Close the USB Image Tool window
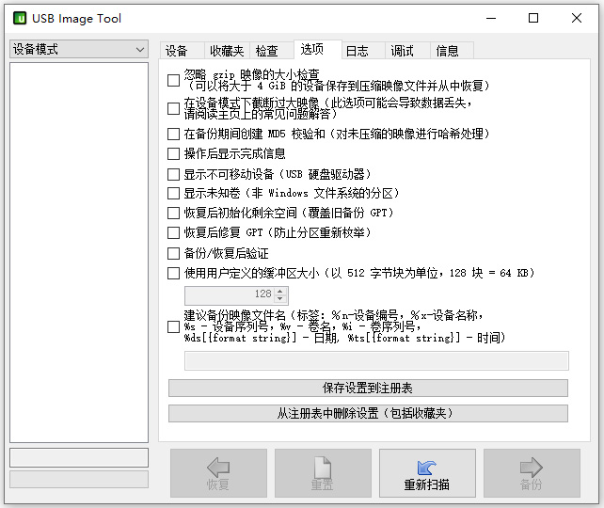This screenshot has width=604, height=508. (577, 18)
